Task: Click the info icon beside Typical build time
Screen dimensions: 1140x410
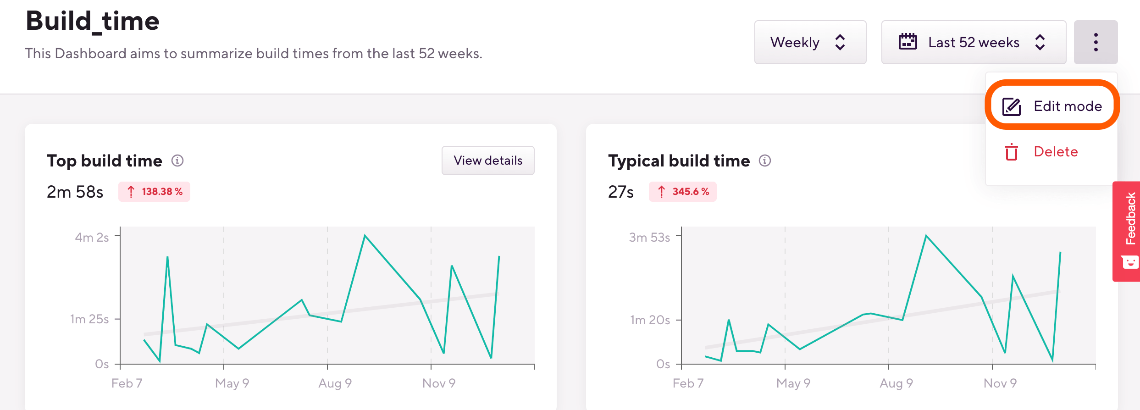Action: tap(765, 161)
